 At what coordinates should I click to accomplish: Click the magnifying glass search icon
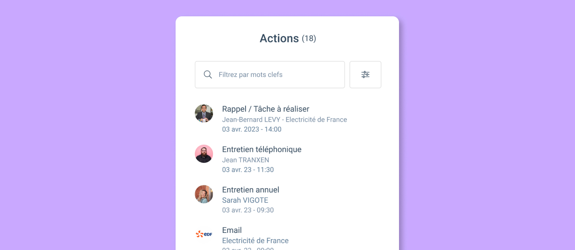tap(208, 75)
